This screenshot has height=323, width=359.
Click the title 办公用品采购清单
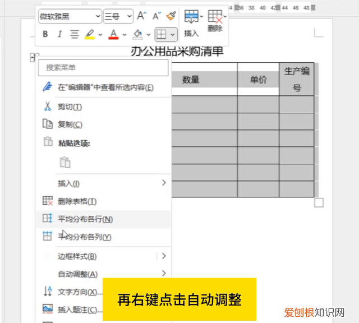177,51
